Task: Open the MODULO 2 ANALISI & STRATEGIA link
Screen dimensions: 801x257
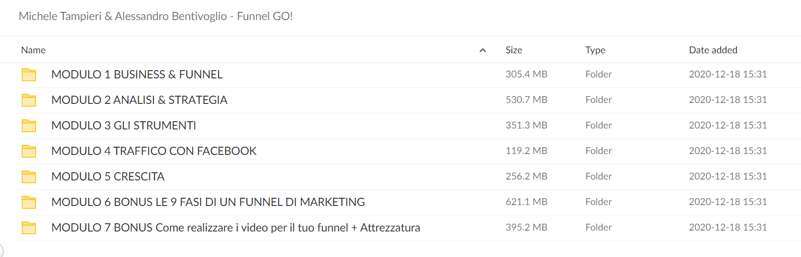Action: coord(139,100)
